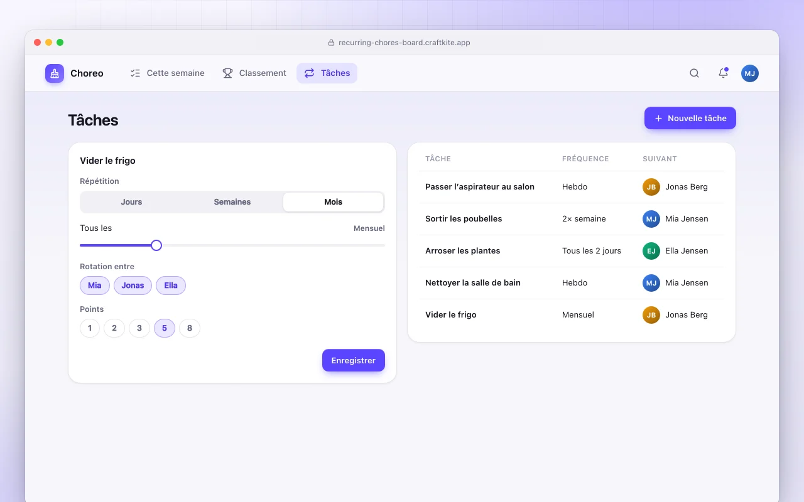Switch repetition to Jours

click(131, 202)
